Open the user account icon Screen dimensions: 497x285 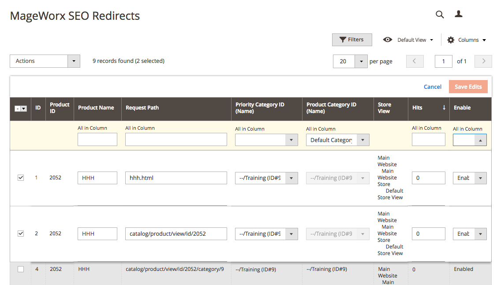[x=458, y=14]
